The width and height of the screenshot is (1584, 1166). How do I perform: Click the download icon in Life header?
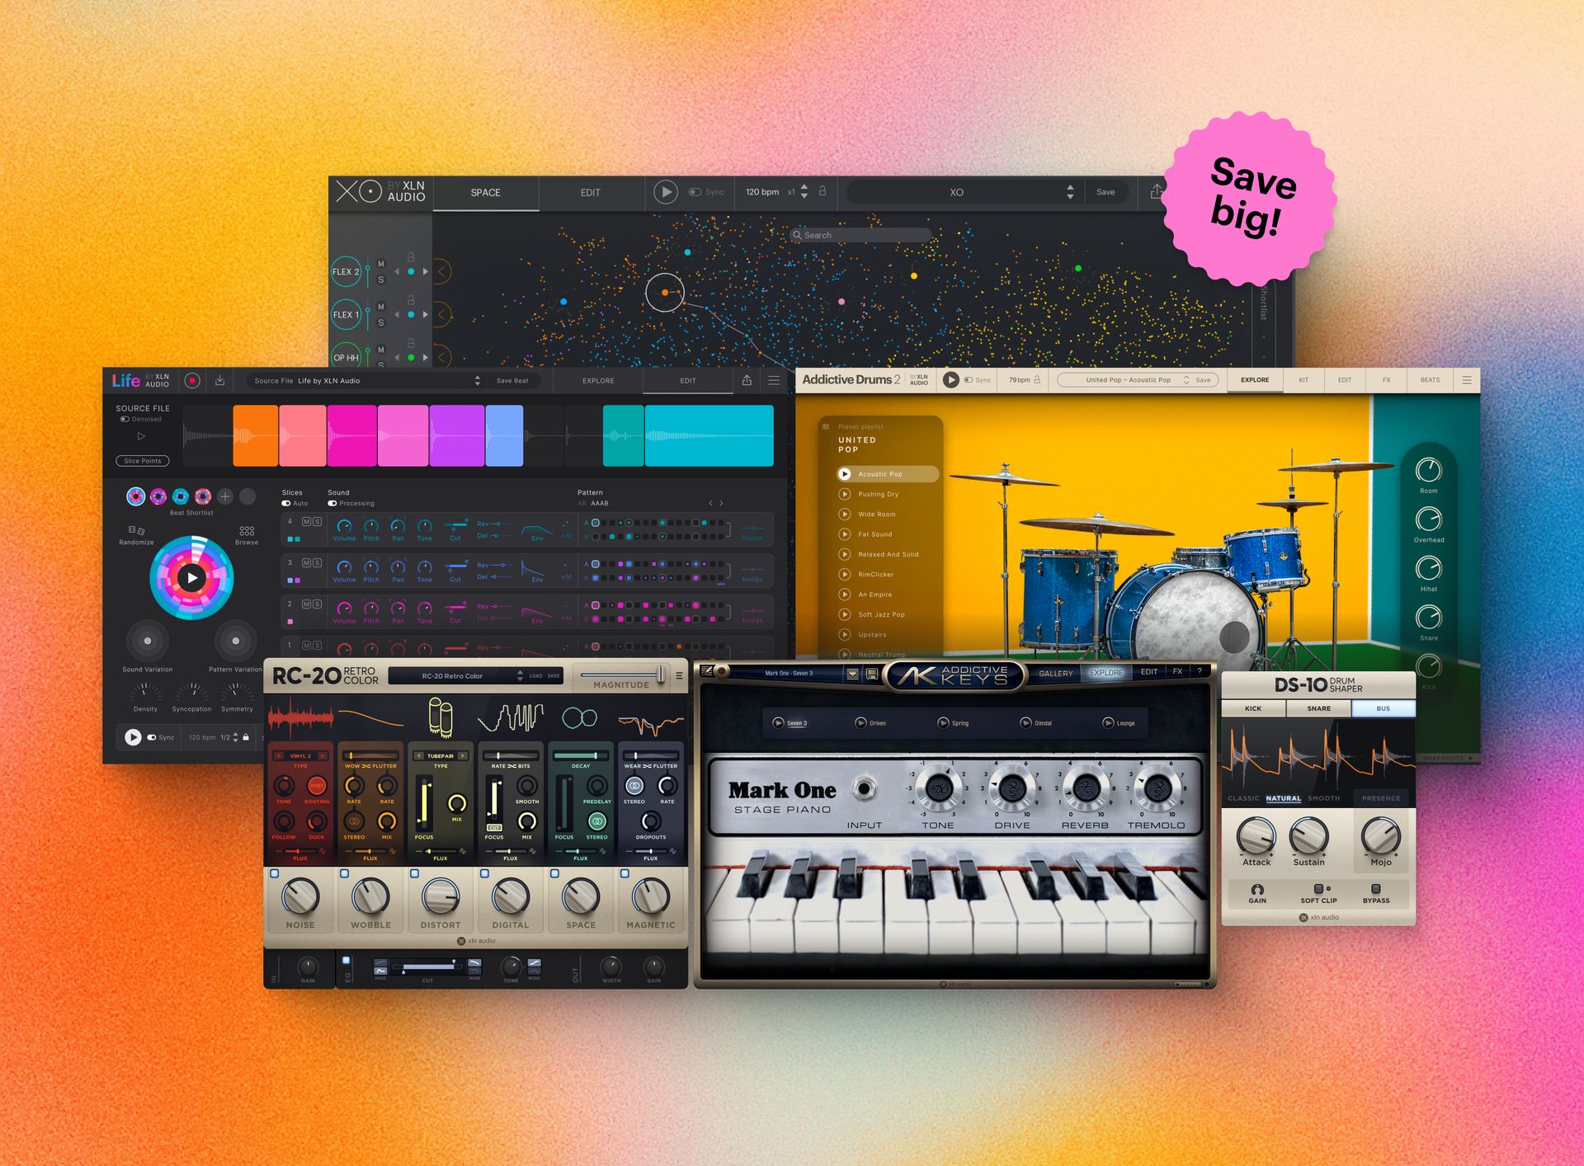point(219,380)
